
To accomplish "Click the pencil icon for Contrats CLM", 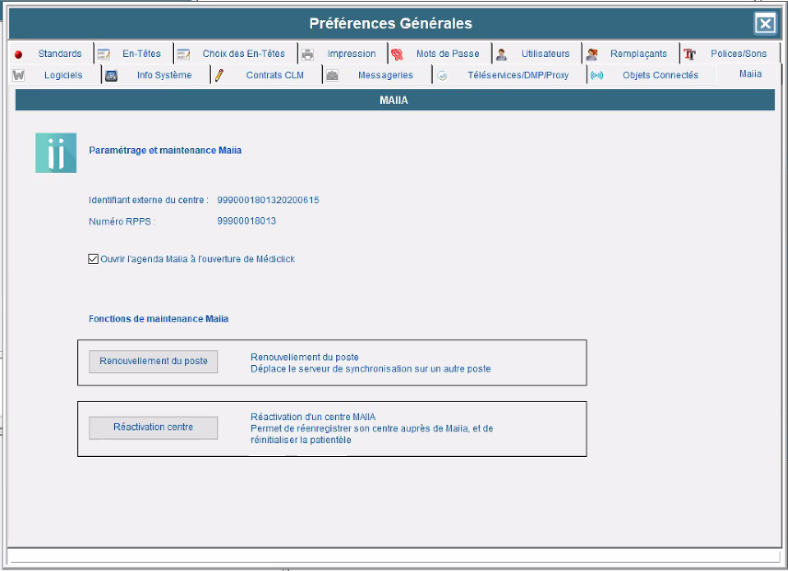I will pyautogui.click(x=219, y=75).
